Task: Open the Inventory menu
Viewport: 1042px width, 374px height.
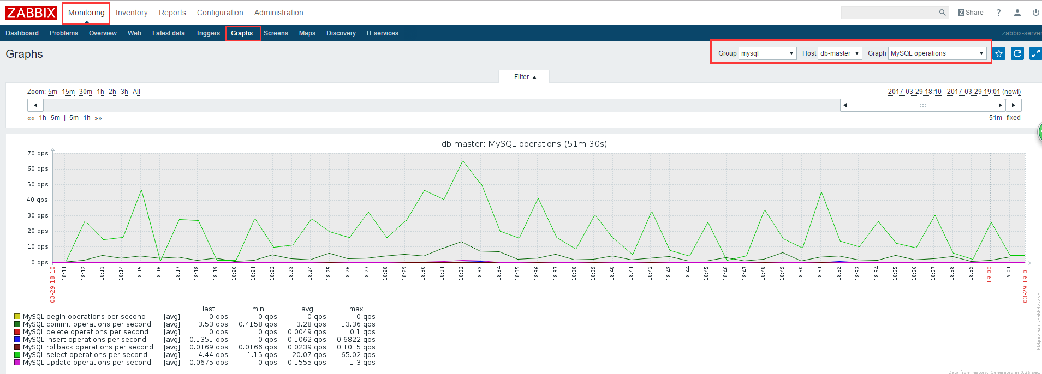Action: click(x=132, y=13)
